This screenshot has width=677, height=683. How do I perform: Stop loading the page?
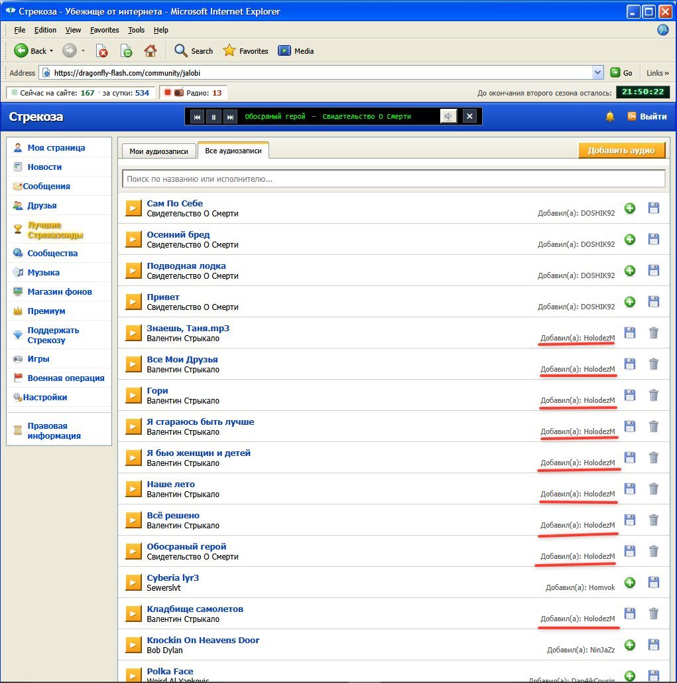[102, 51]
